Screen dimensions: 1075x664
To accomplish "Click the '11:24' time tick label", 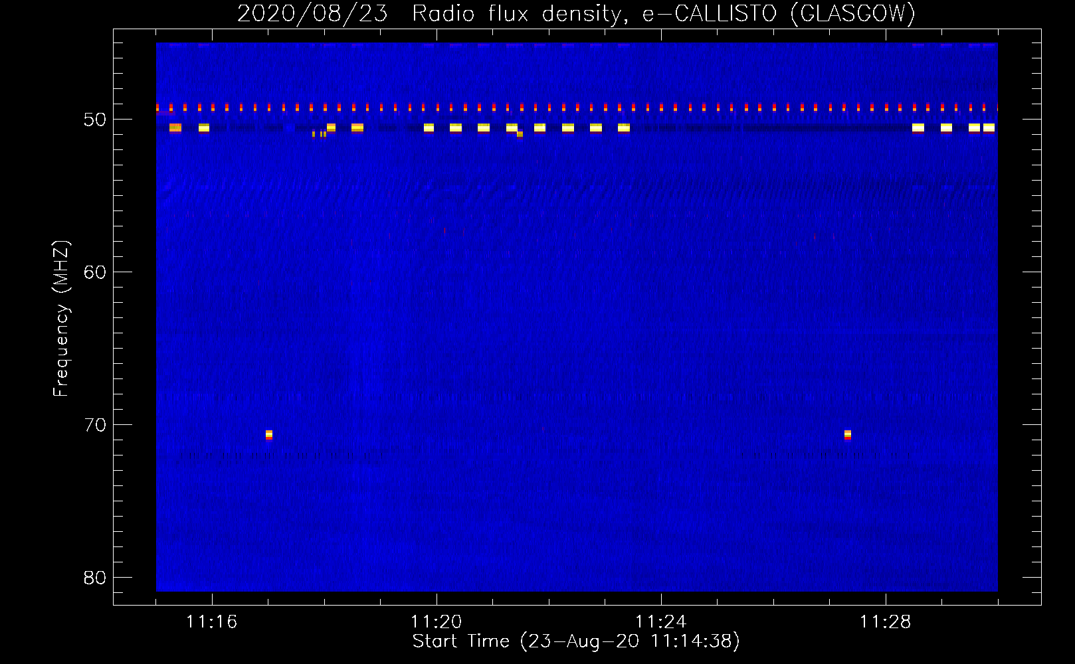I will click(x=661, y=622).
